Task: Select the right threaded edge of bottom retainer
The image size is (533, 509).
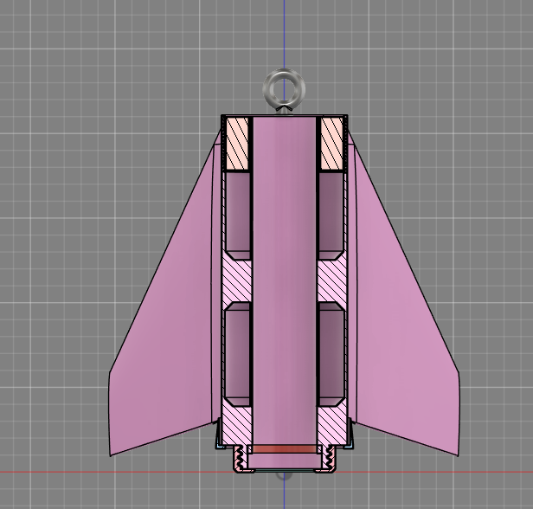Action: (330, 459)
